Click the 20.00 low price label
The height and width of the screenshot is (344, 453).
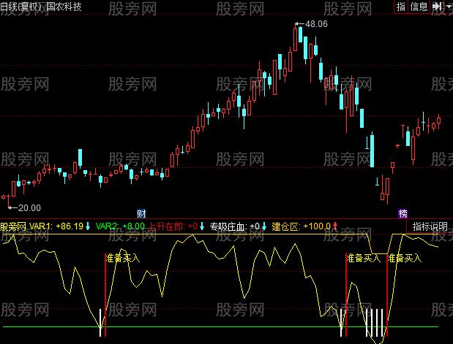coord(28,208)
